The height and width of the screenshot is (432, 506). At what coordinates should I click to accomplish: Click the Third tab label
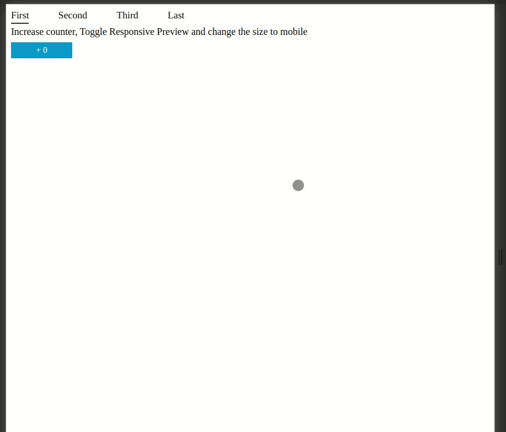point(127,15)
